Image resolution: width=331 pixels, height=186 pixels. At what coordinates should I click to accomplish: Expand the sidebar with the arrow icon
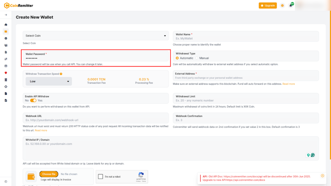click(x=6, y=15)
